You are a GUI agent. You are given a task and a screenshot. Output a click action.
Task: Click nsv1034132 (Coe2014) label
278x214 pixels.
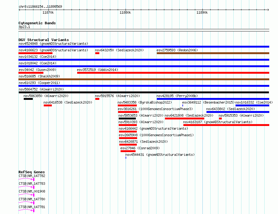pos(37,57)
